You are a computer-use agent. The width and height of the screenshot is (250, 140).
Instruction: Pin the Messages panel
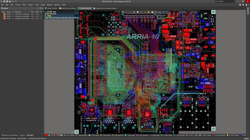coord(40,8)
